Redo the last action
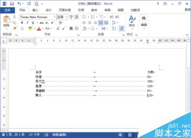Image resolution: width=191 pixels, height=138 pixels. click(x=29, y=4)
